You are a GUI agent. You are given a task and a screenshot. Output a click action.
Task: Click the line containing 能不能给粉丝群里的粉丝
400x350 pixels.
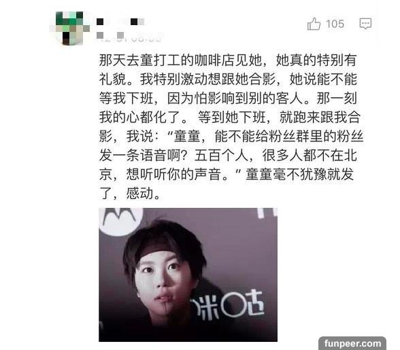231,137
